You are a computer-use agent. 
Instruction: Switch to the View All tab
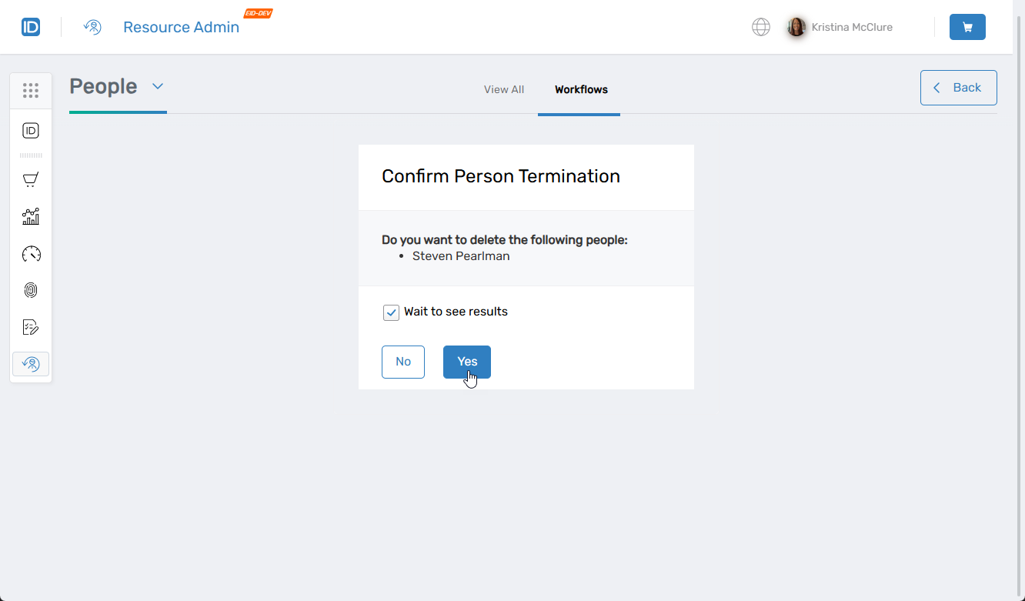pyautogui.click(x=504, y=89)
